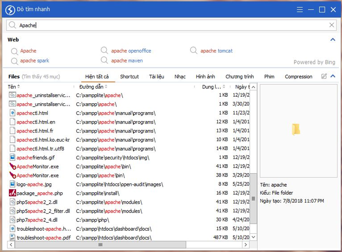Image resolution: width=342 pixels, height=252 pixels.
Task: Clear the search box with X icon
Action: [332, 25]
